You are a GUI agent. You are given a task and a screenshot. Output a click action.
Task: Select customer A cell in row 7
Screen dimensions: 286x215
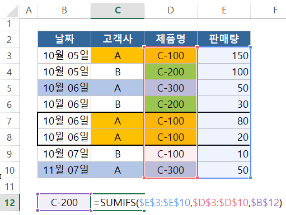118,121
